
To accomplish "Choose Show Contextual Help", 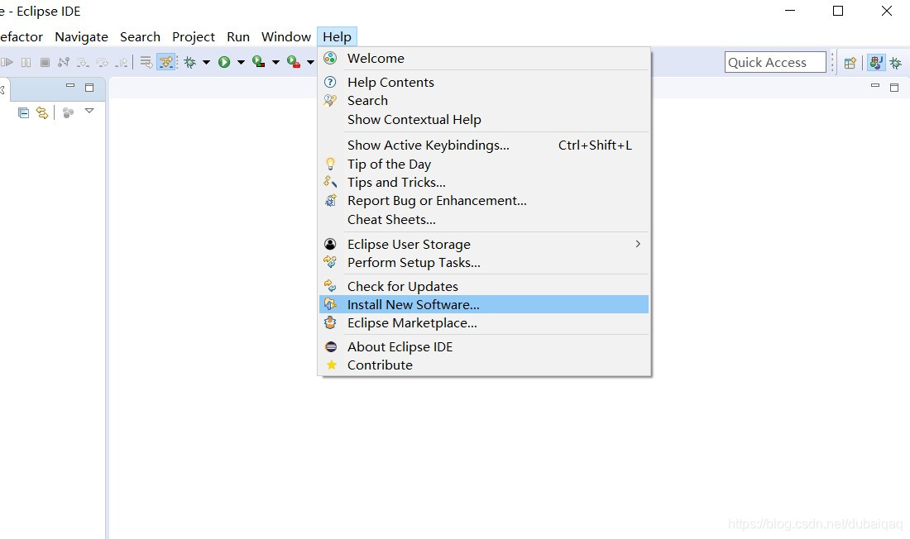I will tap(484, 120).
